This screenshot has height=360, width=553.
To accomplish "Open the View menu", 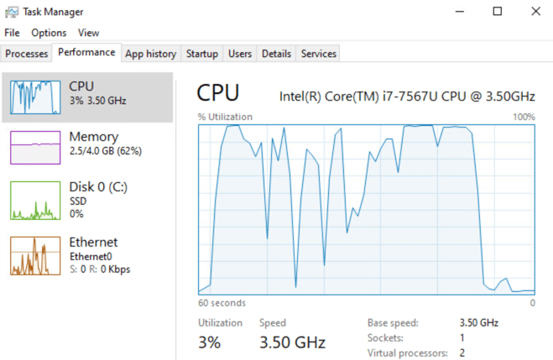I will 88,33.
